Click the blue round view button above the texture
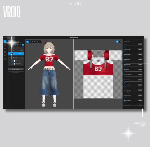Screen dimensions: 150x147 (117, 42)
